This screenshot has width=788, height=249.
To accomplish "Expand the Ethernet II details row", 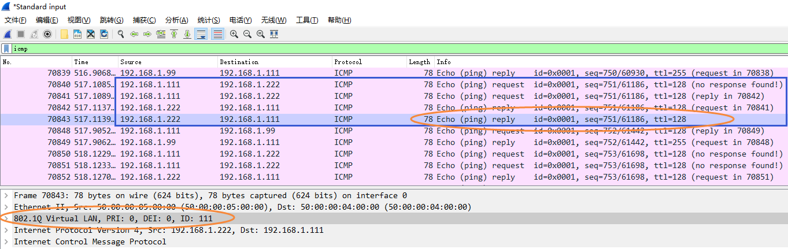I will pos(6,207).
